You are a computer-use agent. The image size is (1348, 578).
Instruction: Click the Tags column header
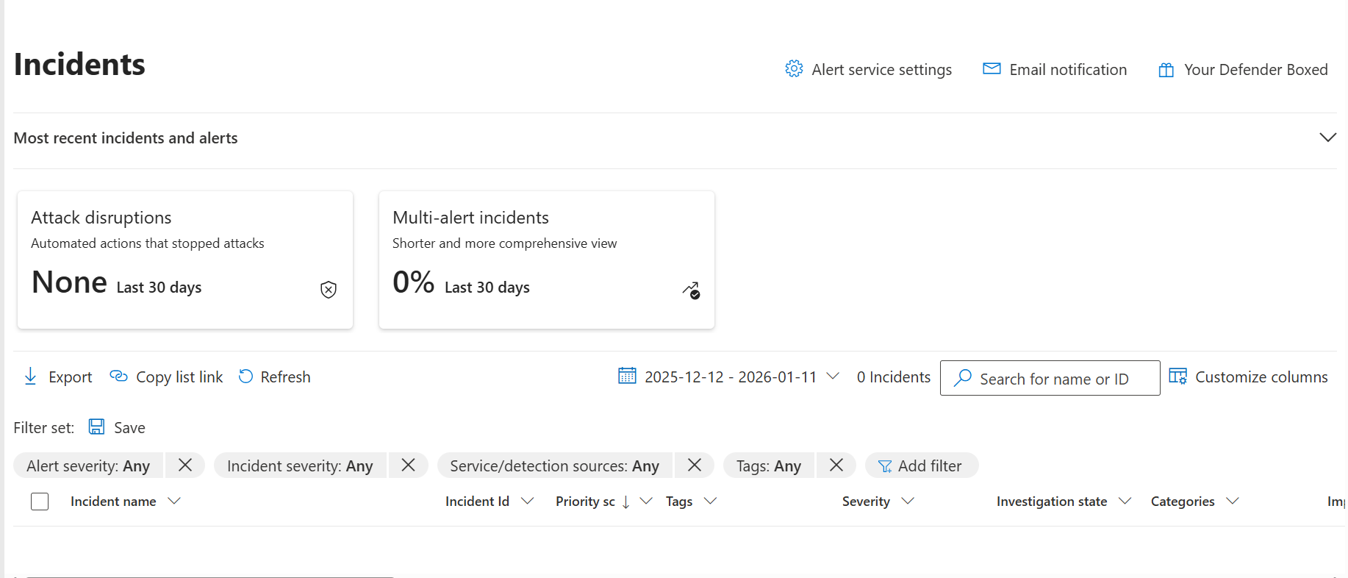tap(679, 502)
